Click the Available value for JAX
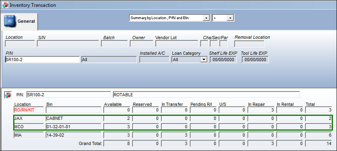Image resolution: width=337 pixels, height=151 pixels. pyautogui.click(x=117, y=118)
